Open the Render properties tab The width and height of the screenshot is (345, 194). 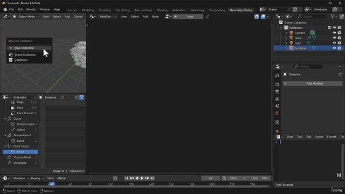277,85
